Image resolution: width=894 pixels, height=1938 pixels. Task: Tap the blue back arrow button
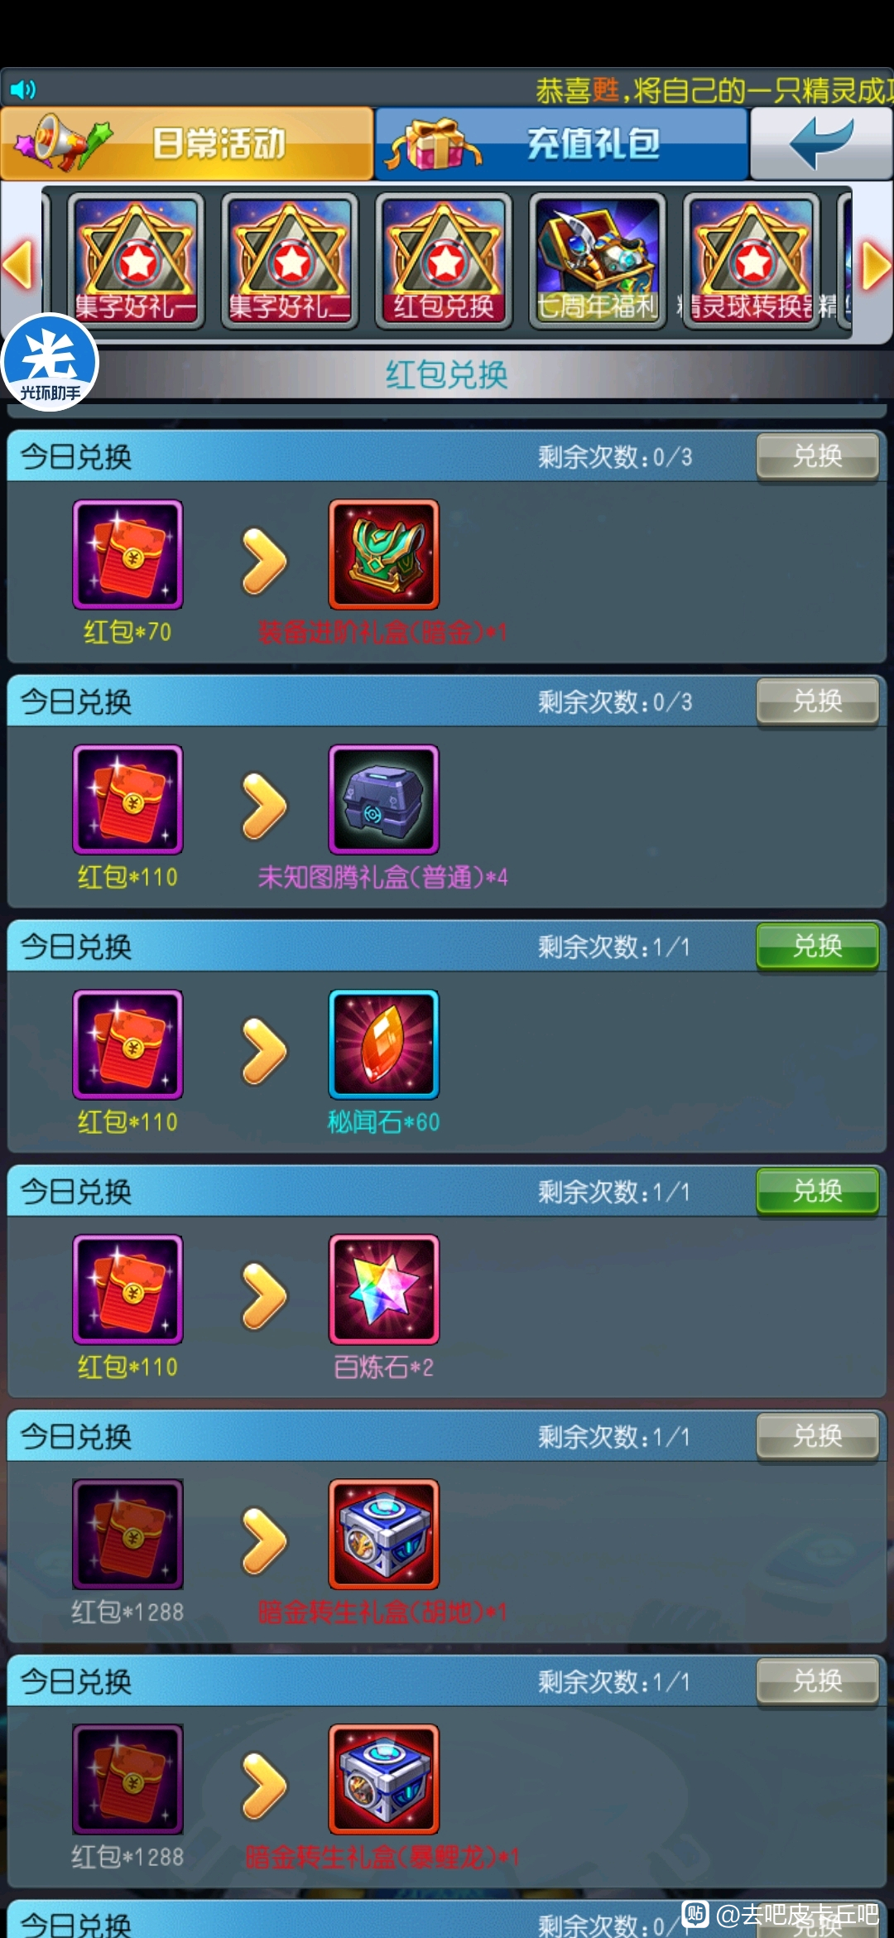pyautogui.click(x=820, y=143)
